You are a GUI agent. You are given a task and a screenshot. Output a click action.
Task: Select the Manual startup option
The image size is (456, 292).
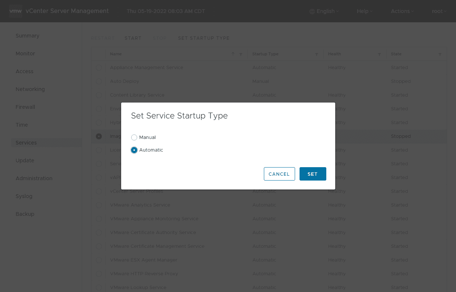tap(134, 137)
